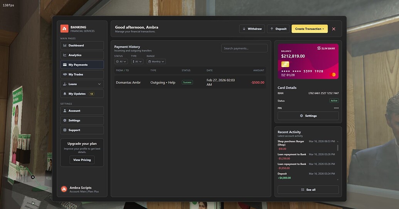The width and height of the screenshot is (399, 209).
Task: Reveal the hidden PIN dots
Action: pyautogui.click(x=337, y=108)
